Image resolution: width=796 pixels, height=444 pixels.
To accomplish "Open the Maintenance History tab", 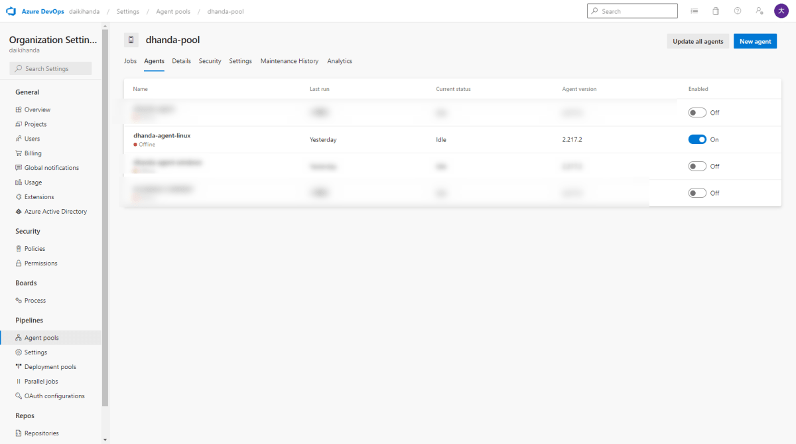I will [289, 61].
